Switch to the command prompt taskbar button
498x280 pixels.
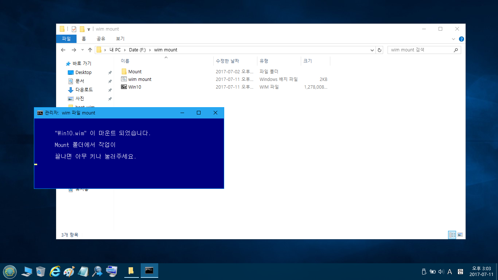point(149,271)
